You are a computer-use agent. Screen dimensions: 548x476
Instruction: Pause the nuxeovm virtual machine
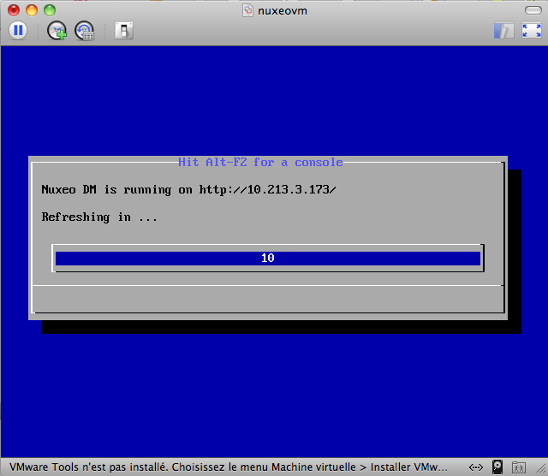(18, 31)
